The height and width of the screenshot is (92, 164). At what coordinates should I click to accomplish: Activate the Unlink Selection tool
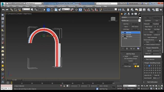(15, 10)
